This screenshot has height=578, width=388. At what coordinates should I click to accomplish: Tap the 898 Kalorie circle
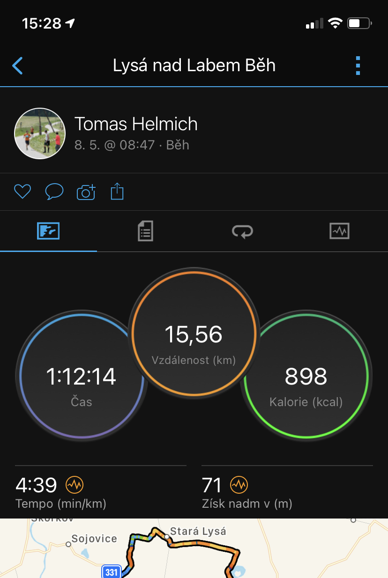(x=306, y=376)
